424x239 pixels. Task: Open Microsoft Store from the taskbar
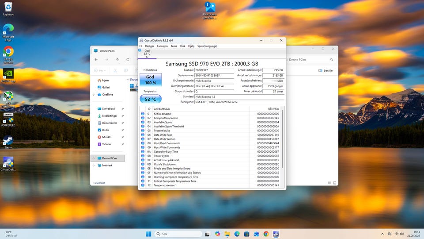point(246,234)
